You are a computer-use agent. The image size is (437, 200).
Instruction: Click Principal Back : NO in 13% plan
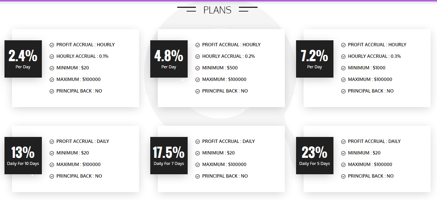79,176
